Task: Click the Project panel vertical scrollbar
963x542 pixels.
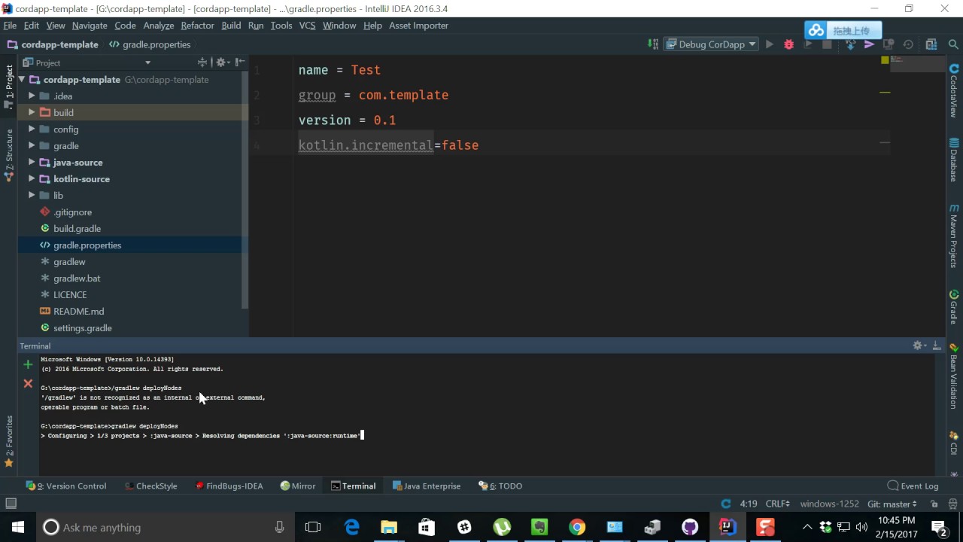Action: 245,191
